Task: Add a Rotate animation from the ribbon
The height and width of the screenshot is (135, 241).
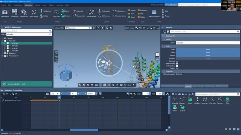Action: point(44,16)
